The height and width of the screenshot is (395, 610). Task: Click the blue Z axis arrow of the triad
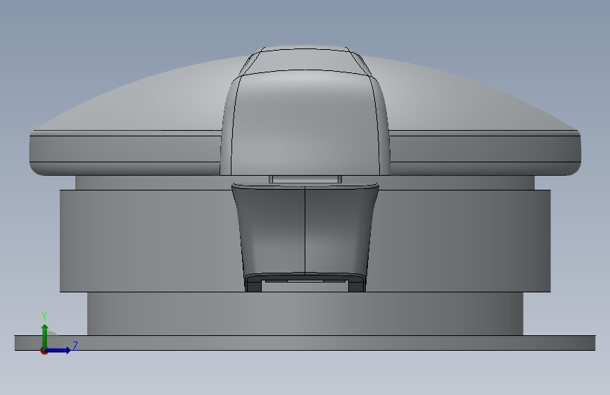pyautogui.click(x=58, y=350)
